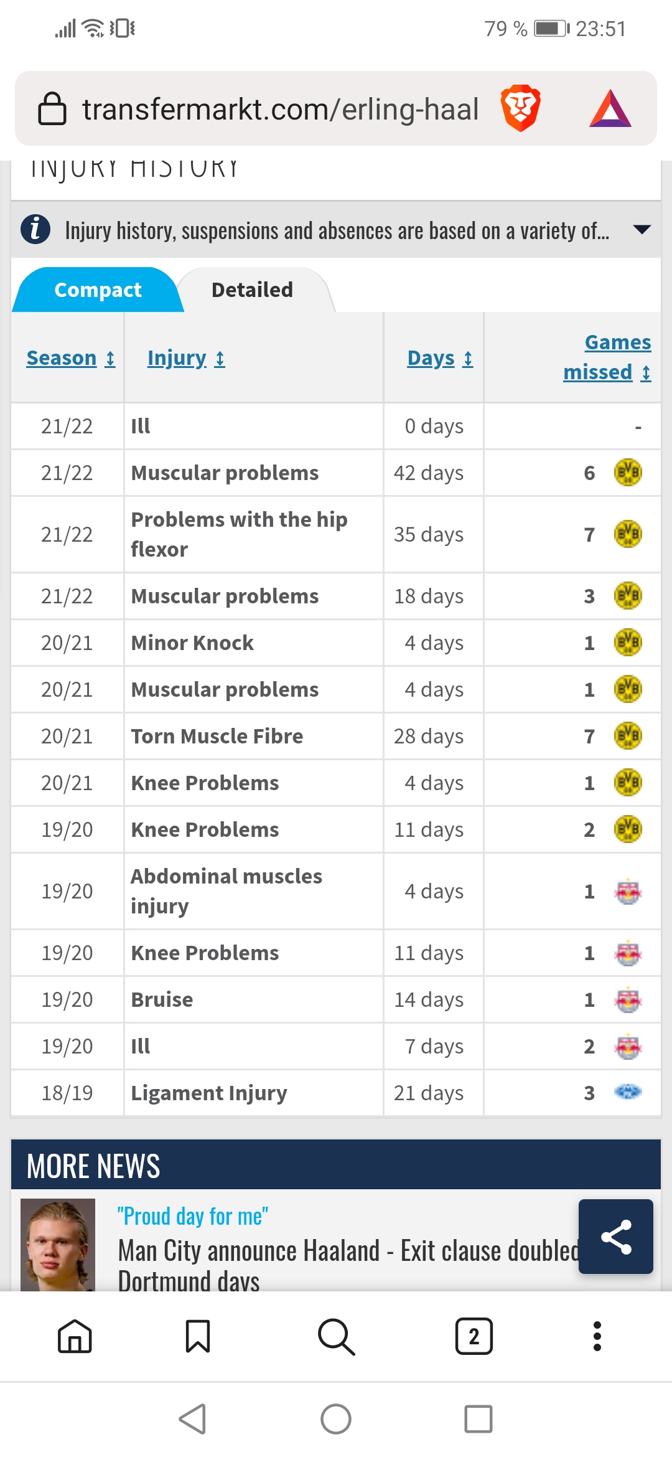Open the Brave Rewards triangle icon
Screen dimensions: 672x1457
point(610,108)
